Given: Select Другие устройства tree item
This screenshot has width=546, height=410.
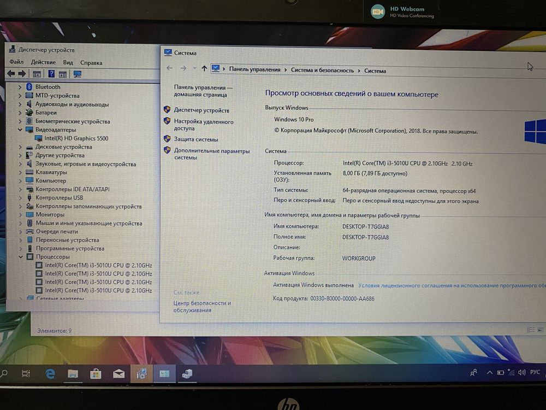Looking at the screenshot, I should (x=60, y=155).
